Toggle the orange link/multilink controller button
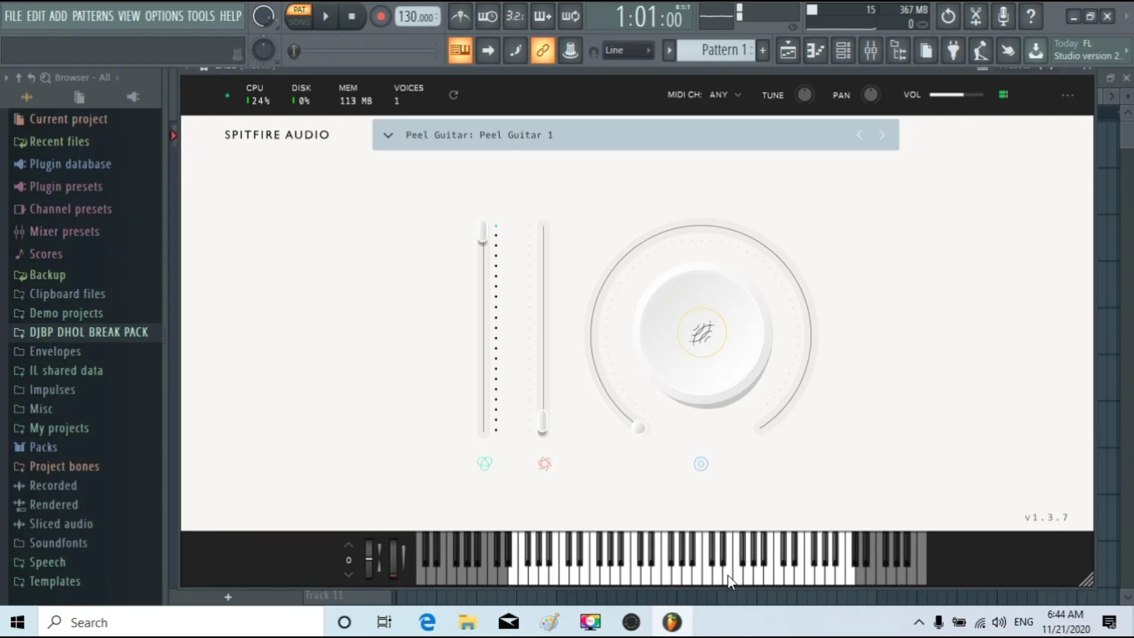Viewport: 1134px width, 638px height. click(542, 51)
